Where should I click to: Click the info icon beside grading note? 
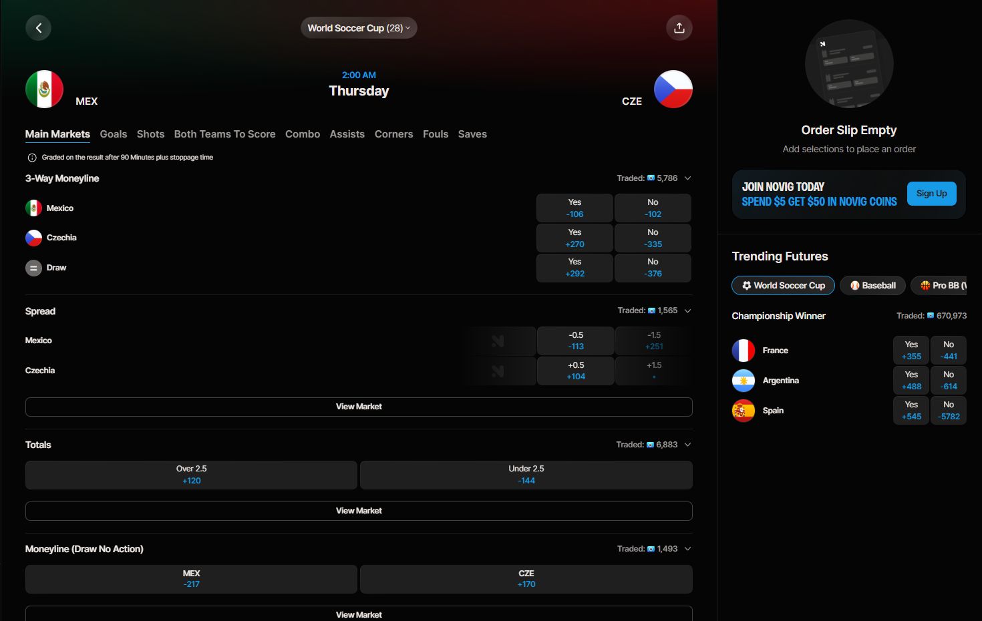31,158
